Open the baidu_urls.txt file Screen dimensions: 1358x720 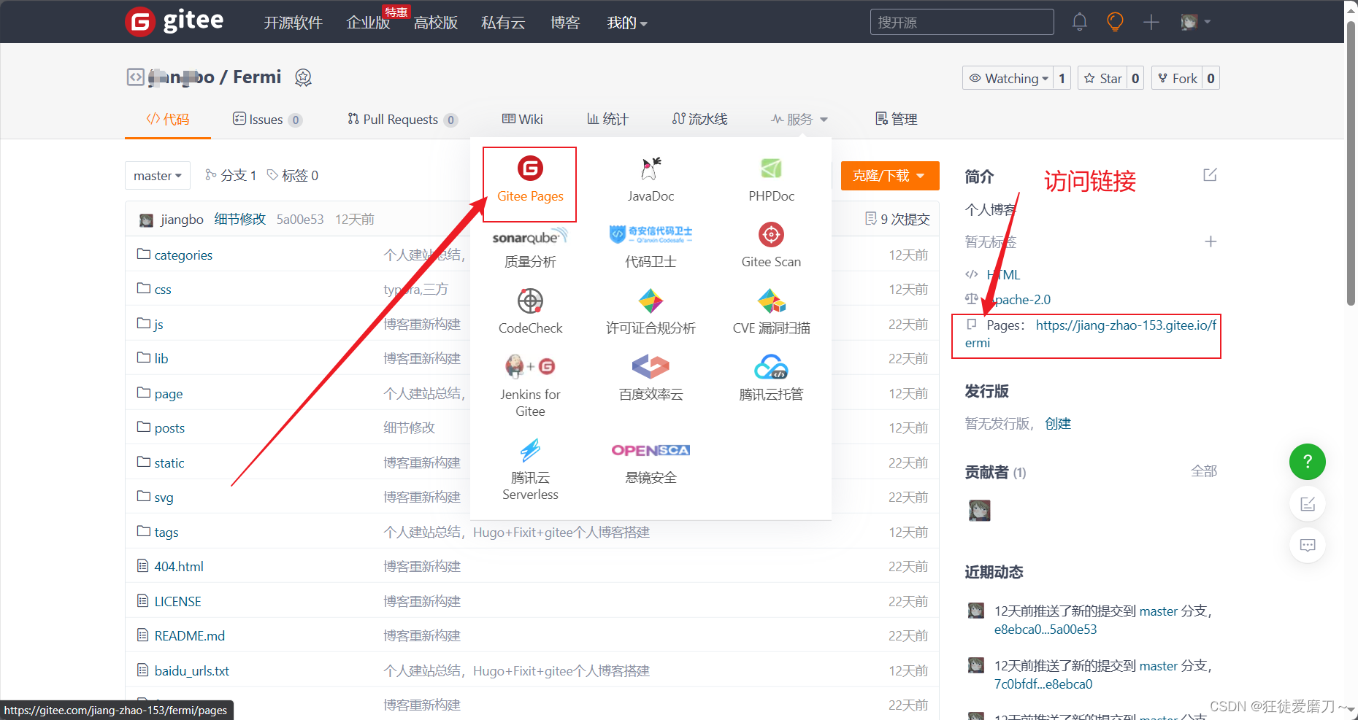(192, 670)
